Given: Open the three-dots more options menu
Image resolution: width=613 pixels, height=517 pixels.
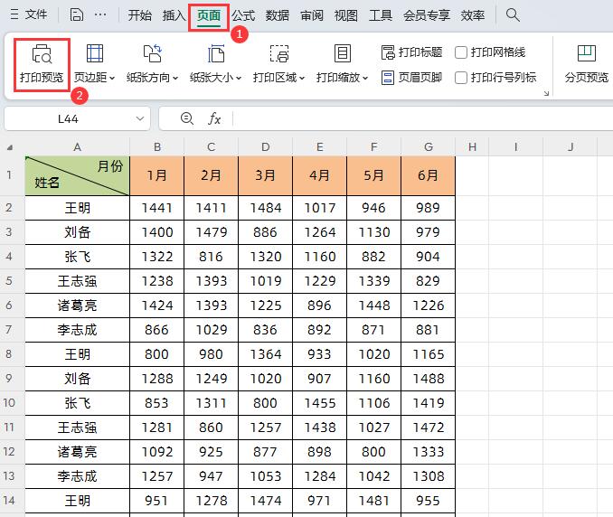Looking at the screenshot, I should point(100,15).
